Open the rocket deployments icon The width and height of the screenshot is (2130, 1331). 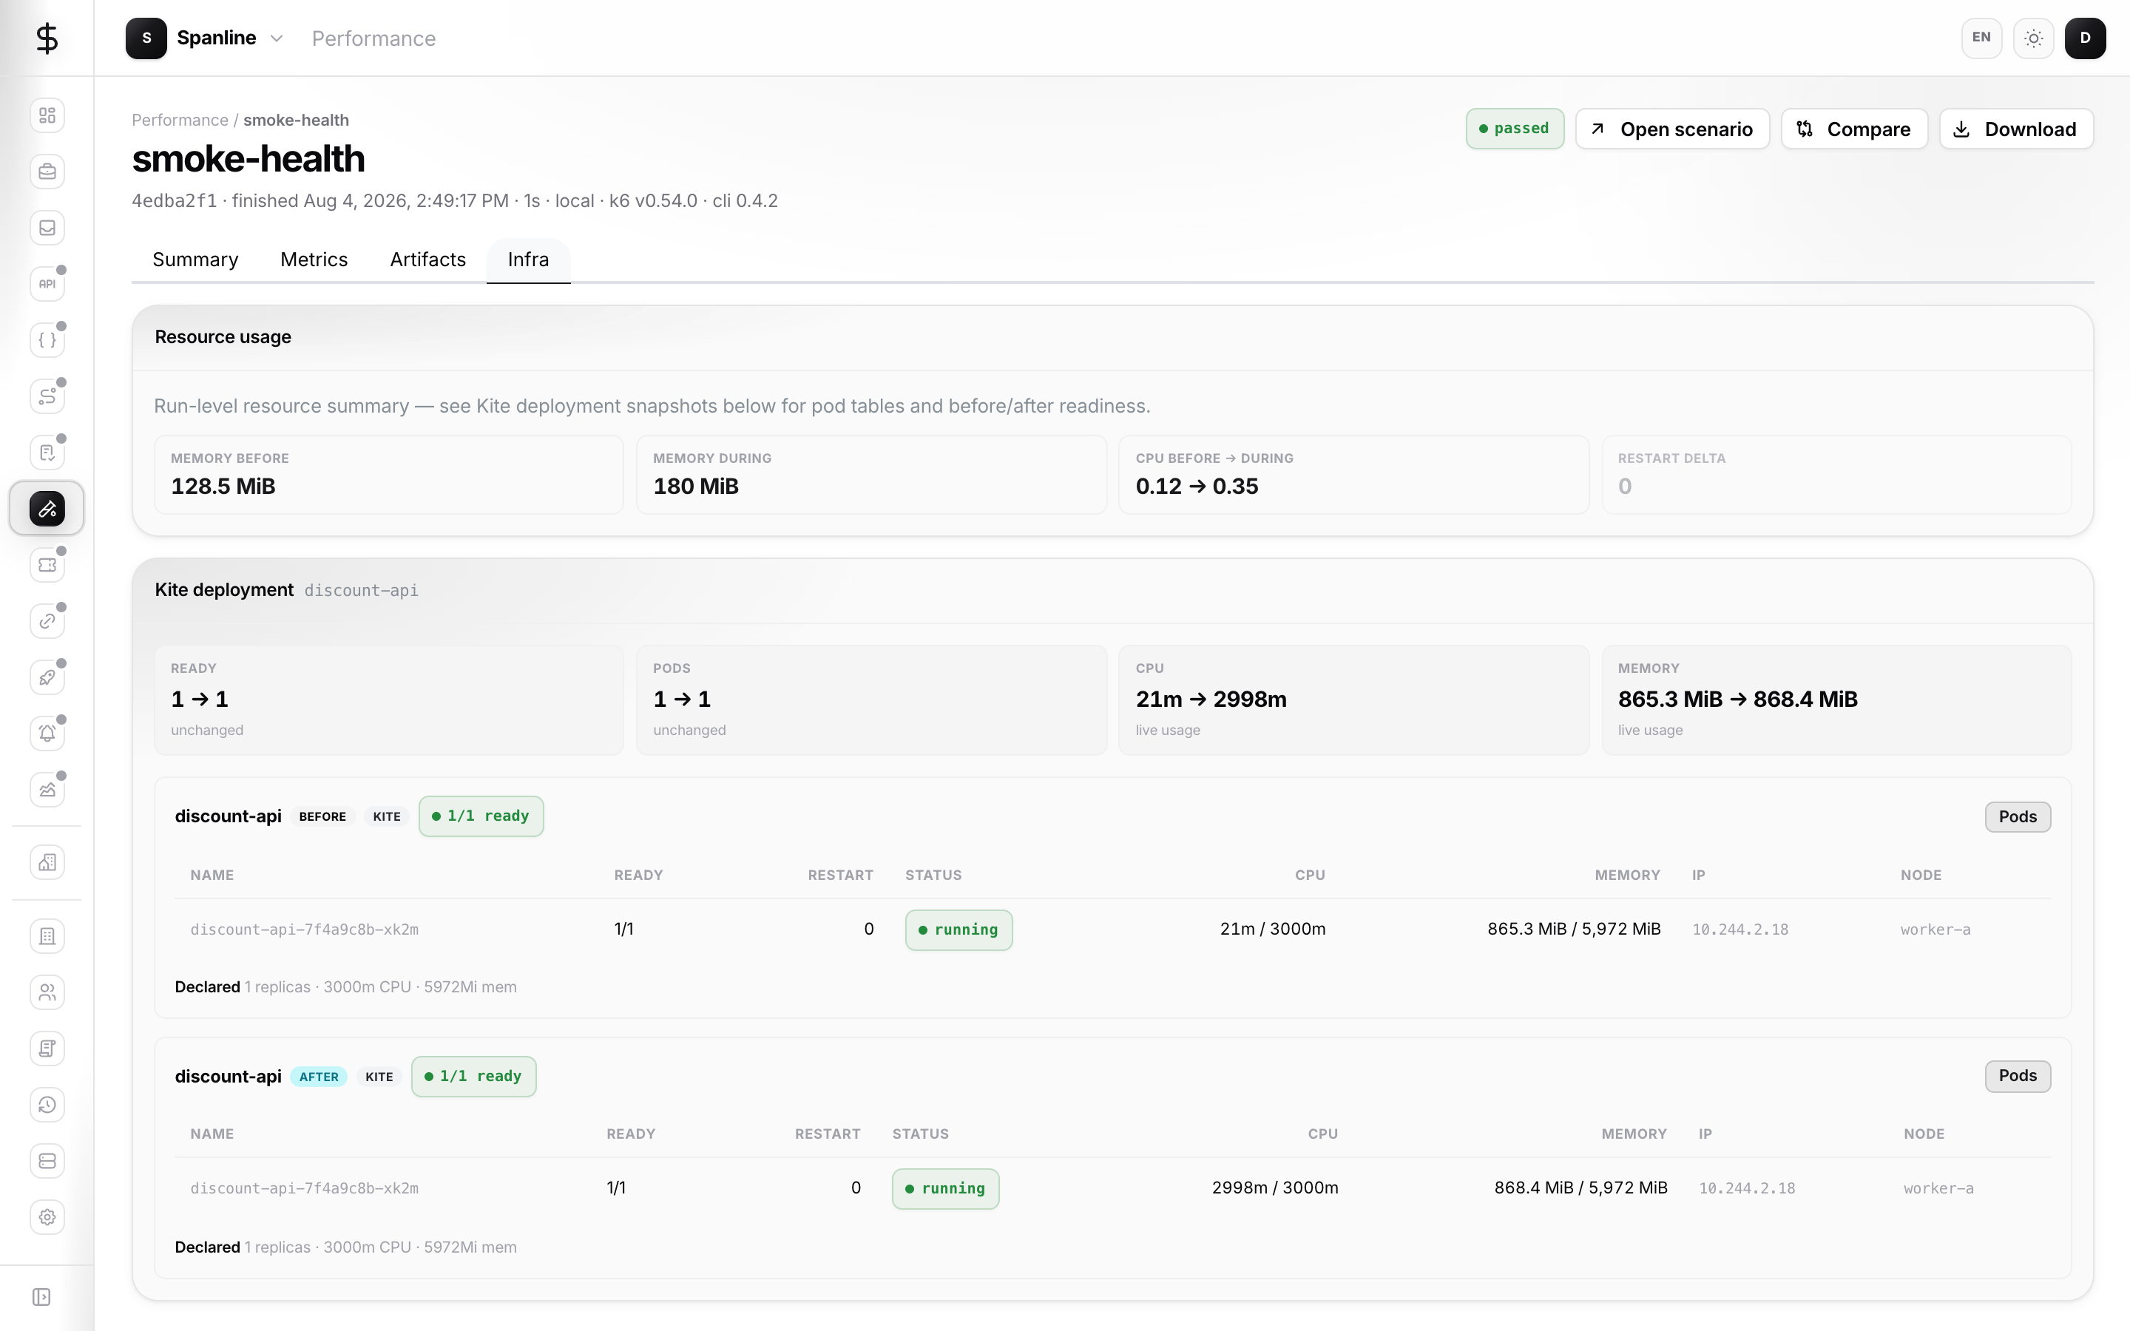click(x=47, y=677)
